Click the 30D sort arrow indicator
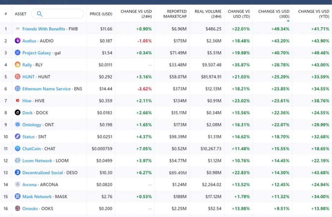The image size is (332, 217). click(x=288, y=21)
